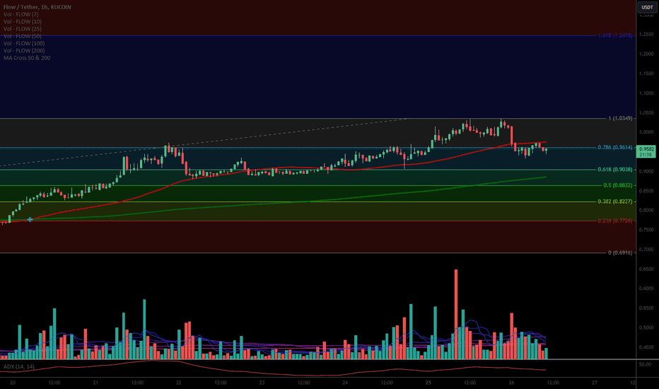The height and width of the screenshot is (389, 659).
Task: Click the date label 25 on time axis
Action: click(x=428, y=383)
